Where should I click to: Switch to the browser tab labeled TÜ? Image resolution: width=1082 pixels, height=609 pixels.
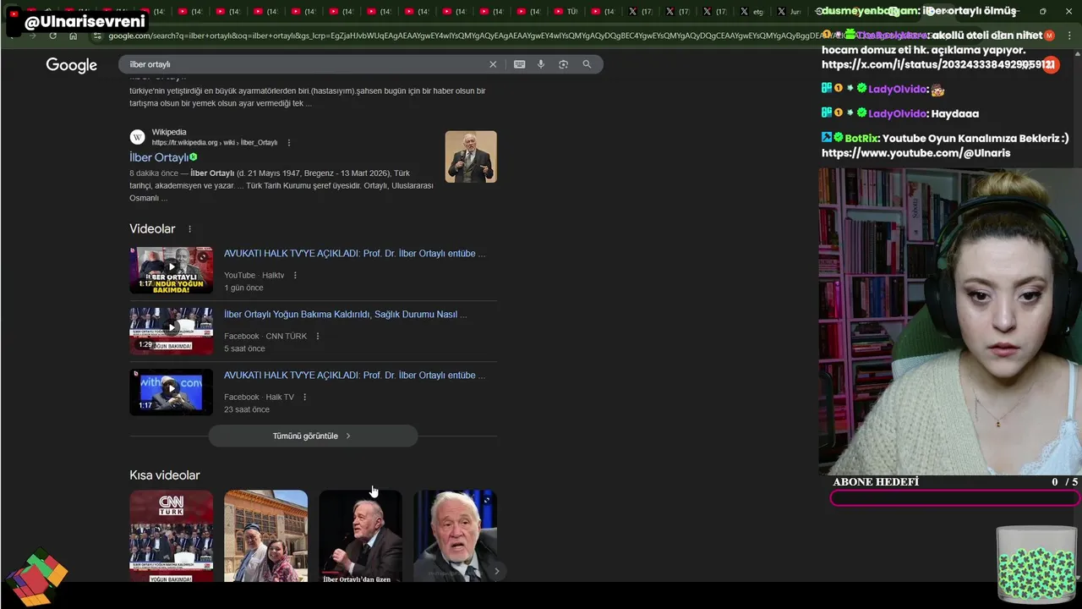point(567,12)
